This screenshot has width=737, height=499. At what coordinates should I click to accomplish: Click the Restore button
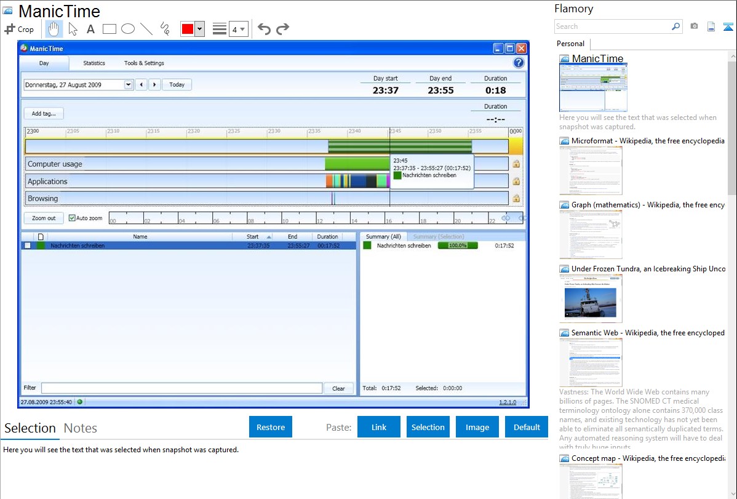coord(271,427)
